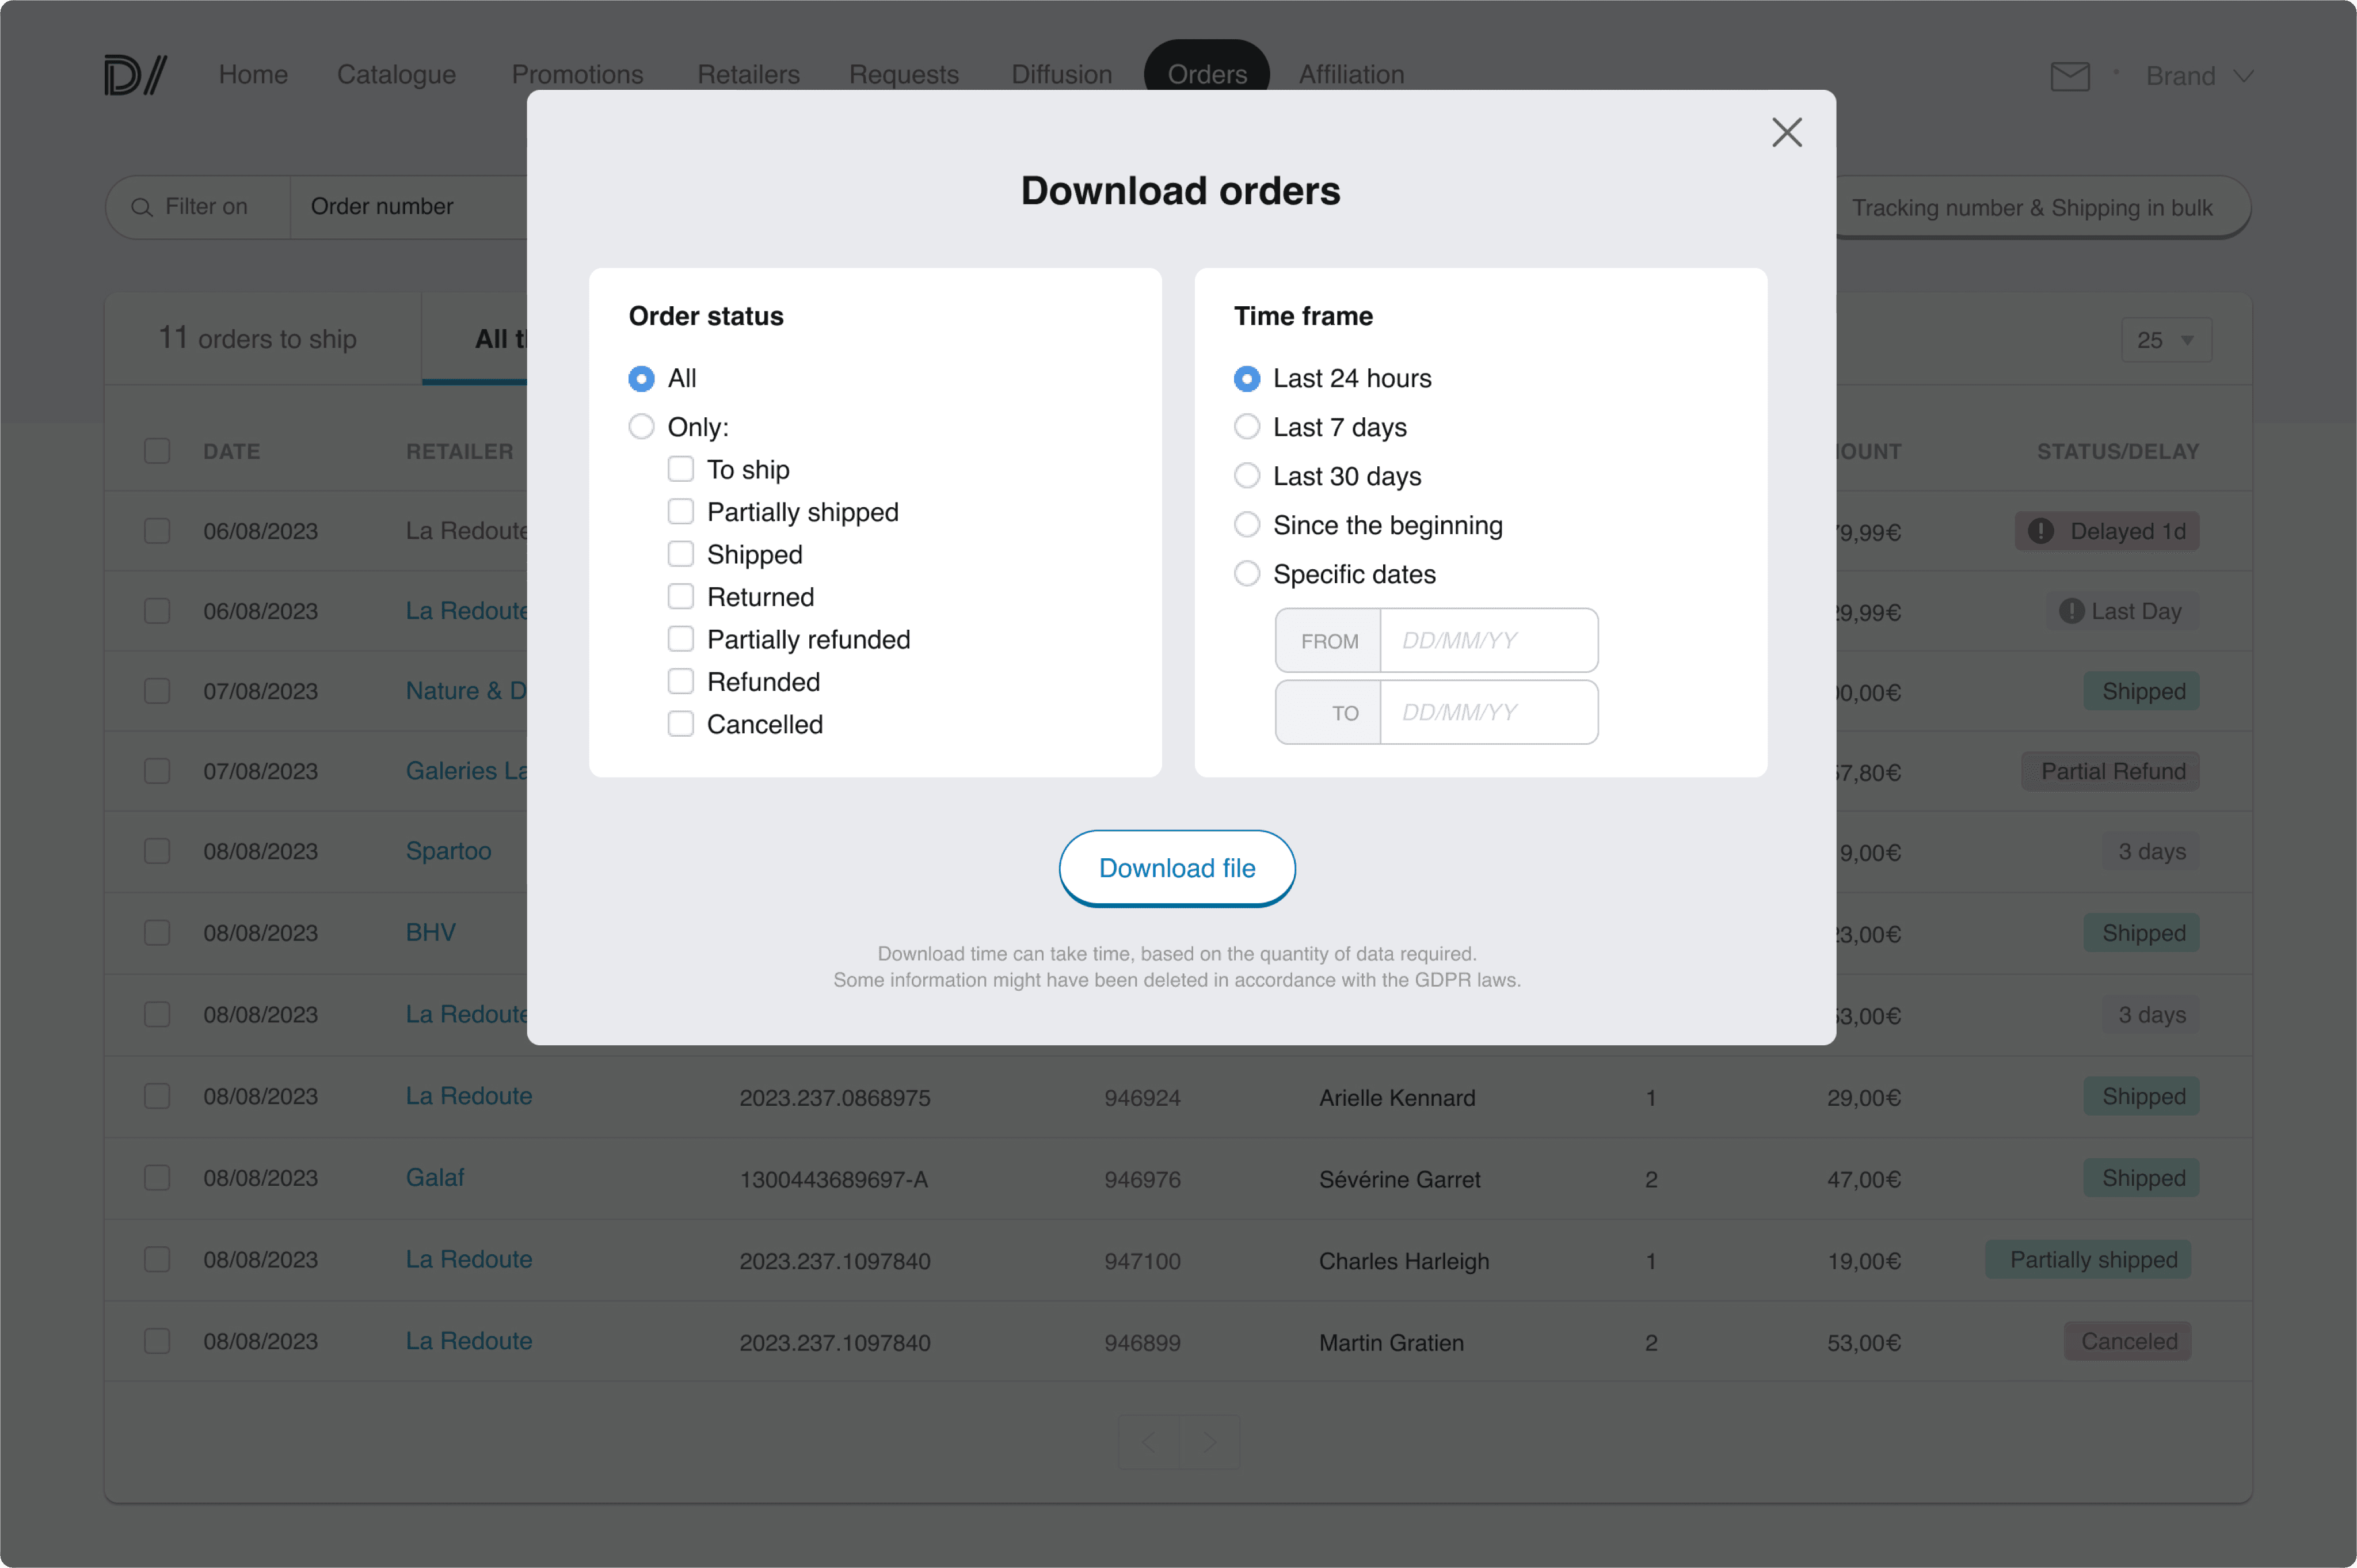
Task: Select the Galaf order row checkbox
Action: tap(157, 1178)
